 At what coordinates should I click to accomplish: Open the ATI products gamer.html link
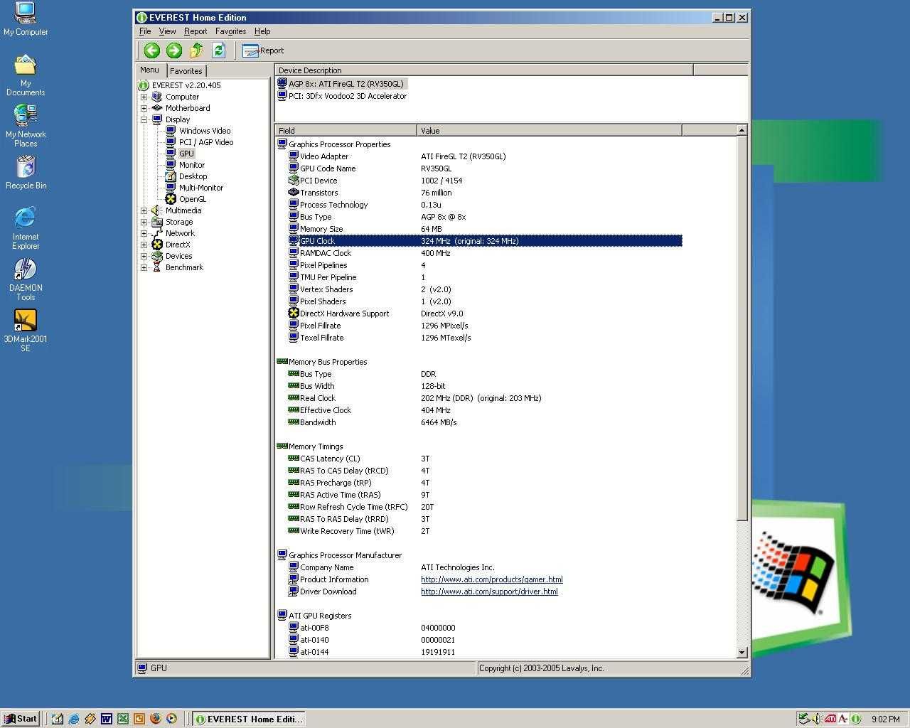click(492, 579)
